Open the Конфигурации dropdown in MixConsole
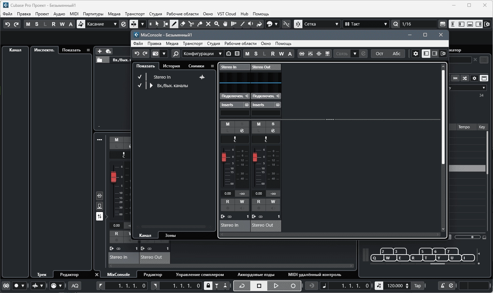 pos(203,53)
